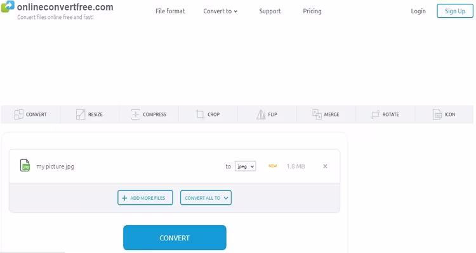Remove my picture.jpg from the list
This screenshot has width=476, height=253.
[325, 166]
